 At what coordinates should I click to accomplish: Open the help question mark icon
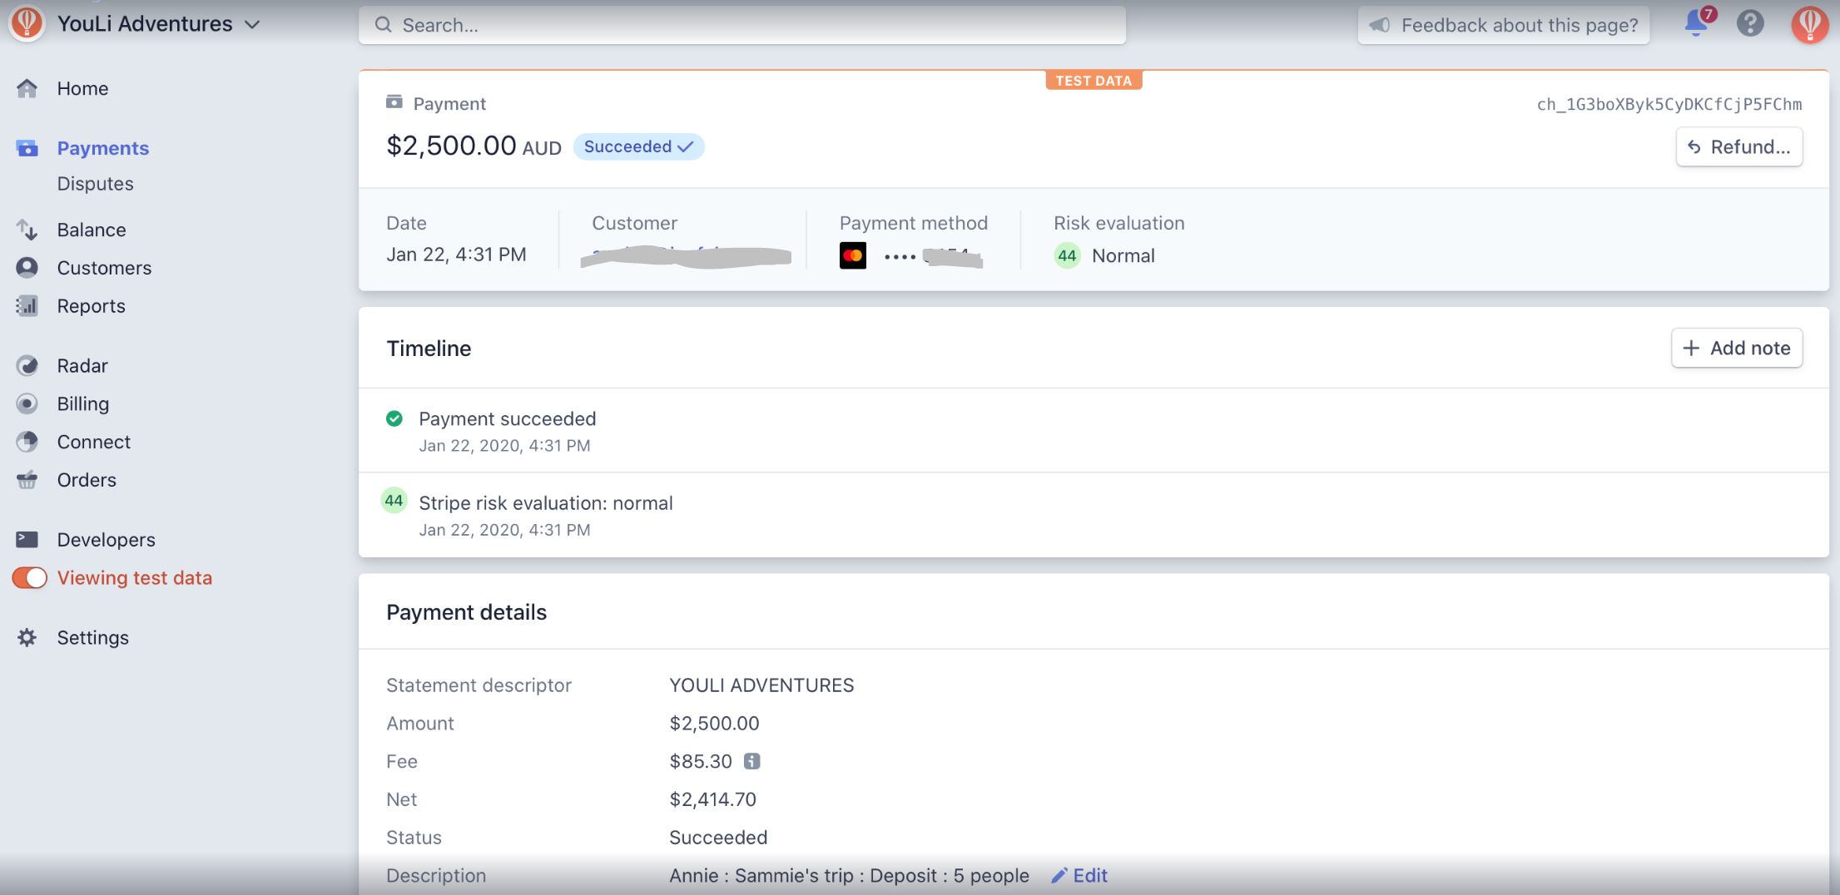(1750, 23)
